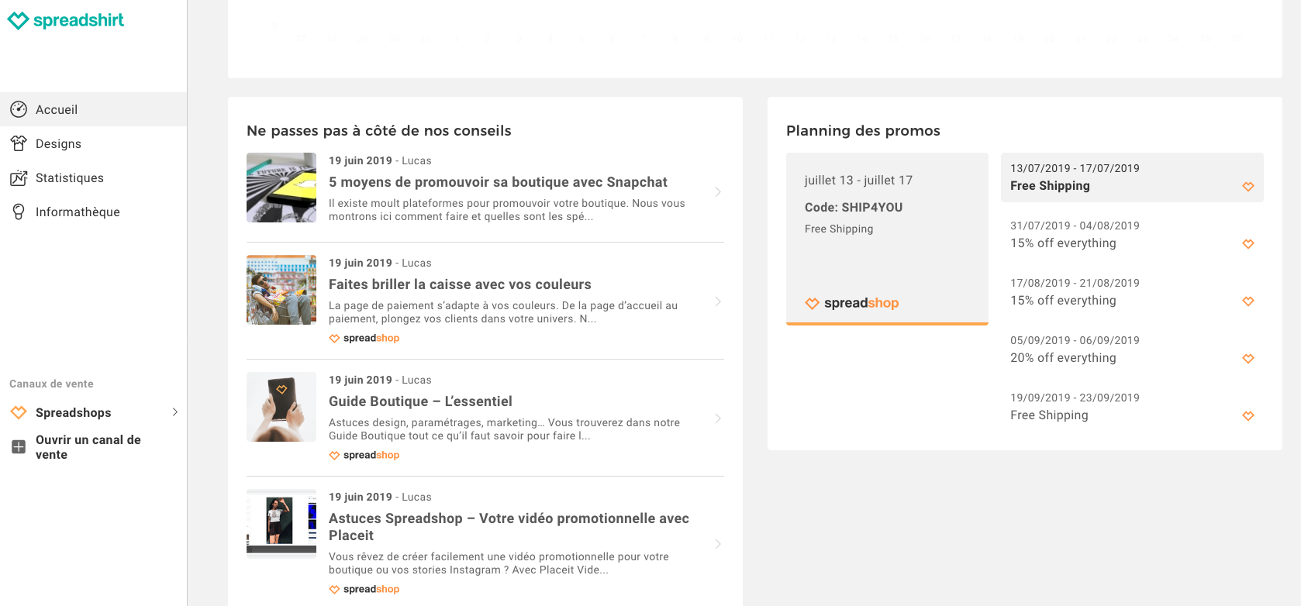The width and height of the screenshot is (1301, 606).
Task: Open the Informathèque menu item
Action: 78,212
